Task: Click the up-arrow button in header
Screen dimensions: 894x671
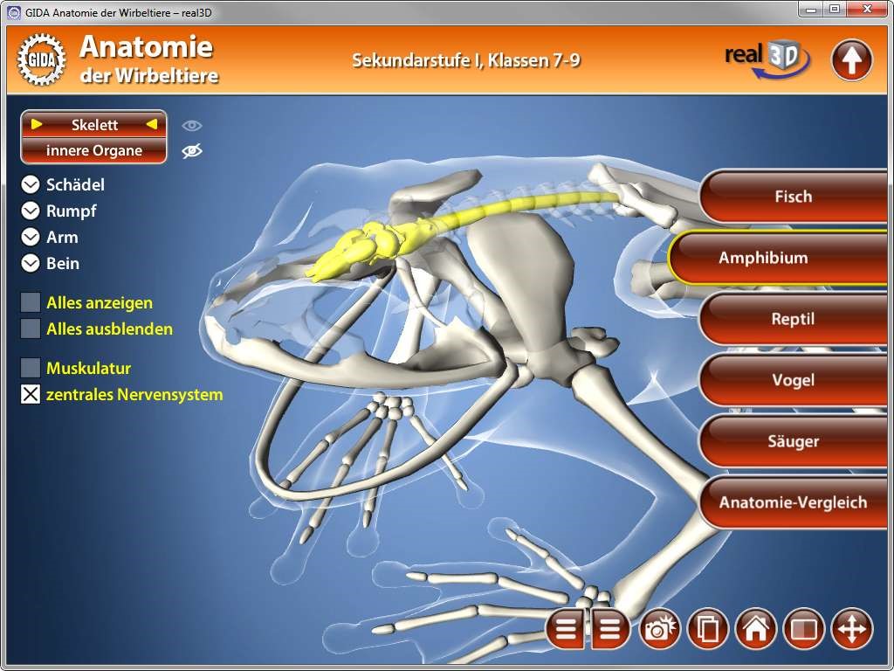Action: (851, 60)
